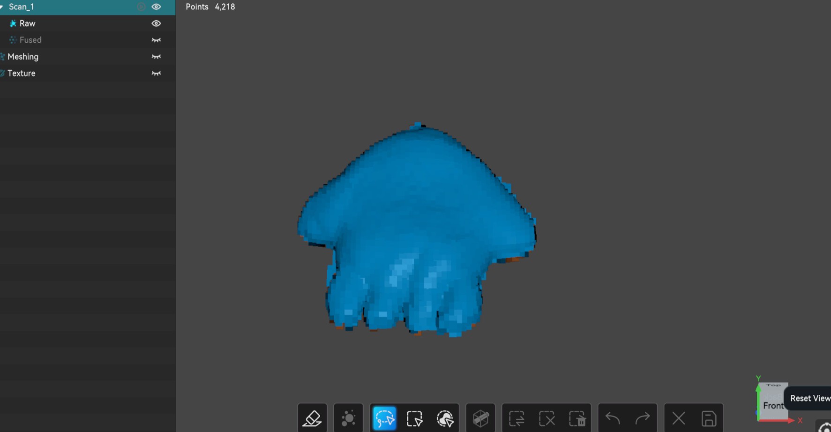This screenshot has height=432, width=831.
Task: Click the cube cutting plane tool
Action: [x=481, y=418]
